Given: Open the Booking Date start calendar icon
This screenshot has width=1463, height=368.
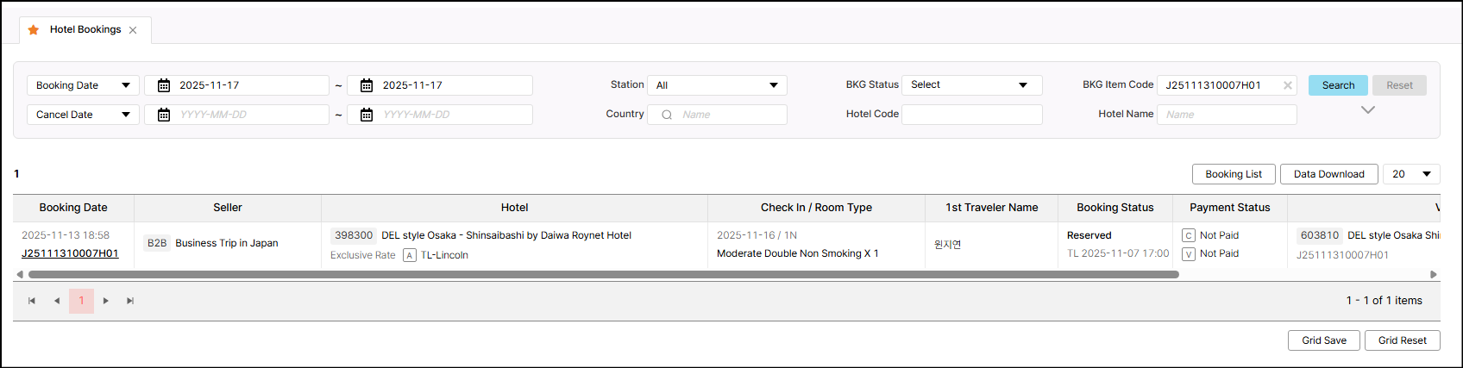Looking at the screenshot, I should coord(164,85).
